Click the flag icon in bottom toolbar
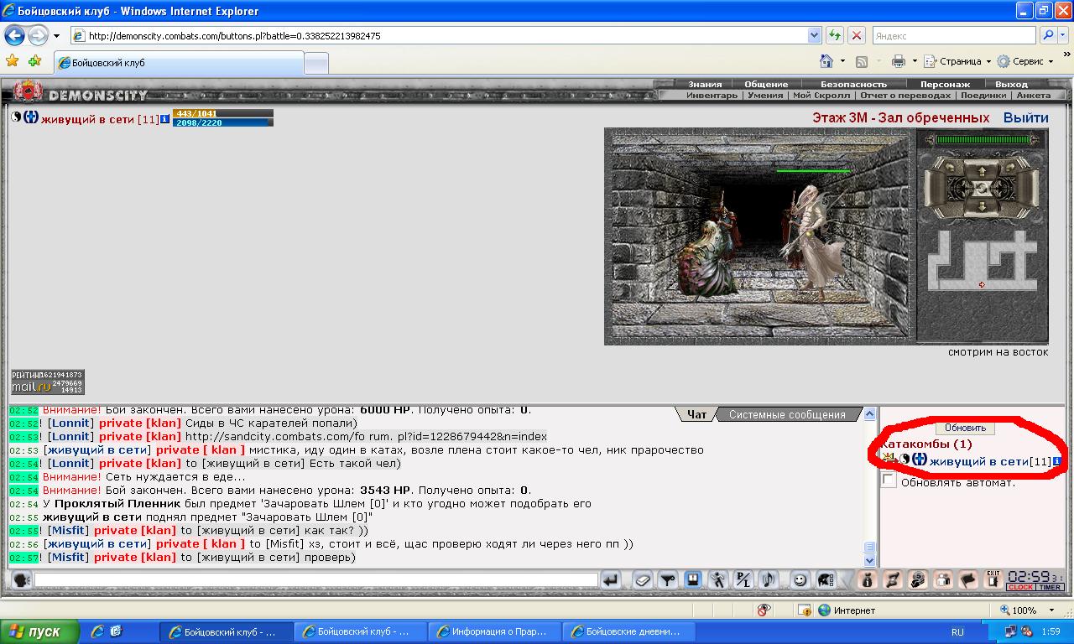This screenshot has height=644, width=1074. click(x=968, y=579)
